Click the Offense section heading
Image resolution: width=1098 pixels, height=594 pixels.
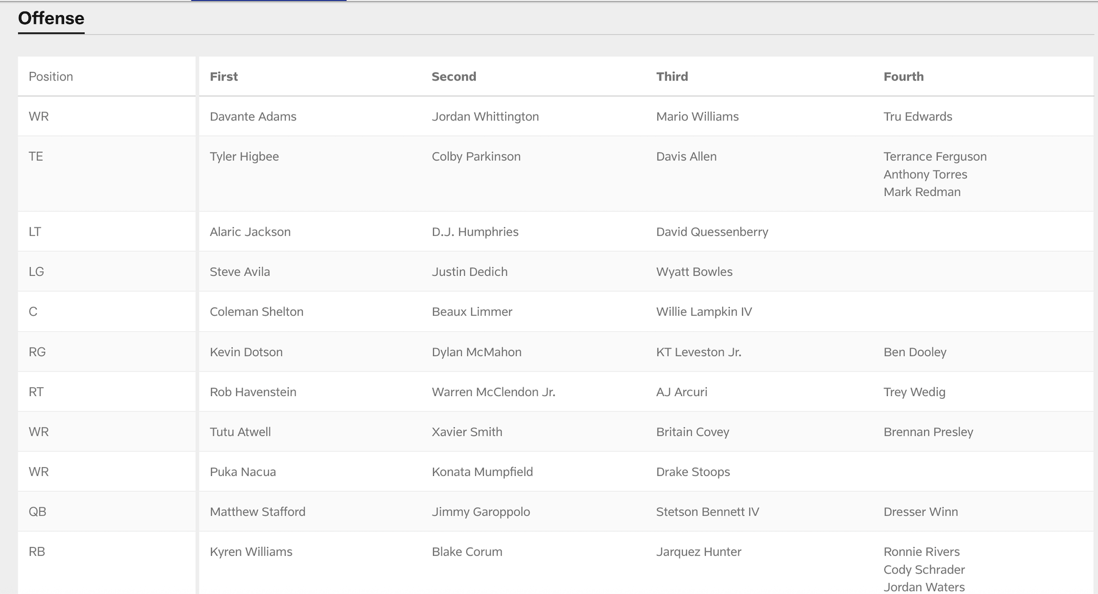[51, 18]
